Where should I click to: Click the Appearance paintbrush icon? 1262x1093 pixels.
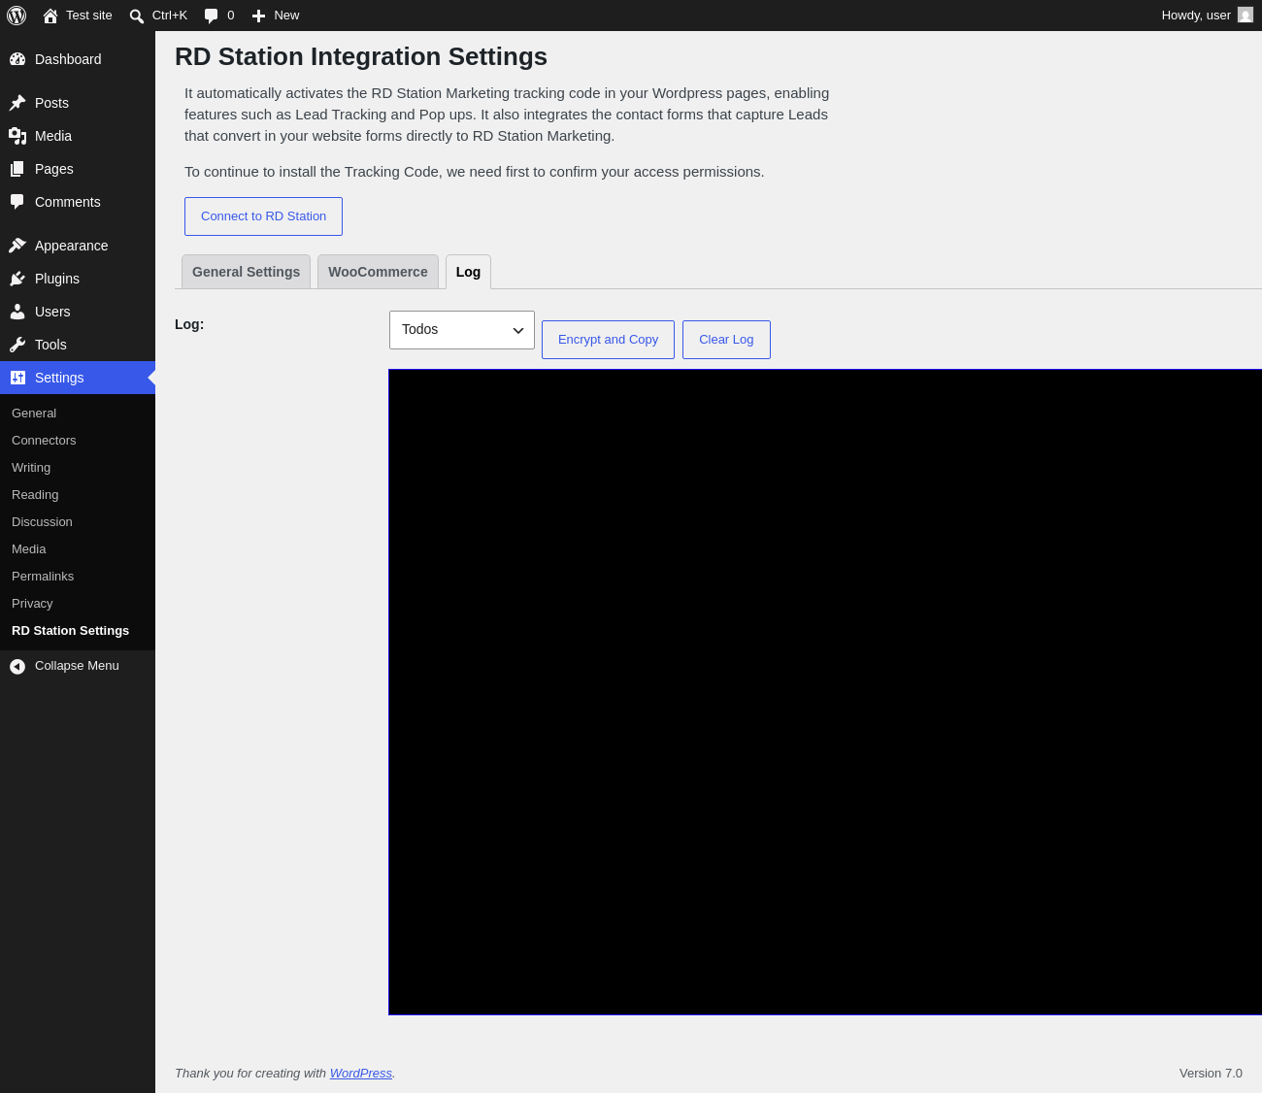(17, 246)
